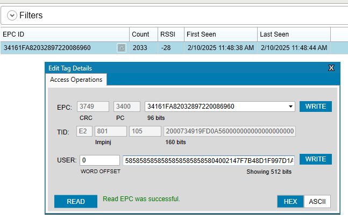Sort by Count column header
Screen dimensions: 348x220
(x=144, y=34)
